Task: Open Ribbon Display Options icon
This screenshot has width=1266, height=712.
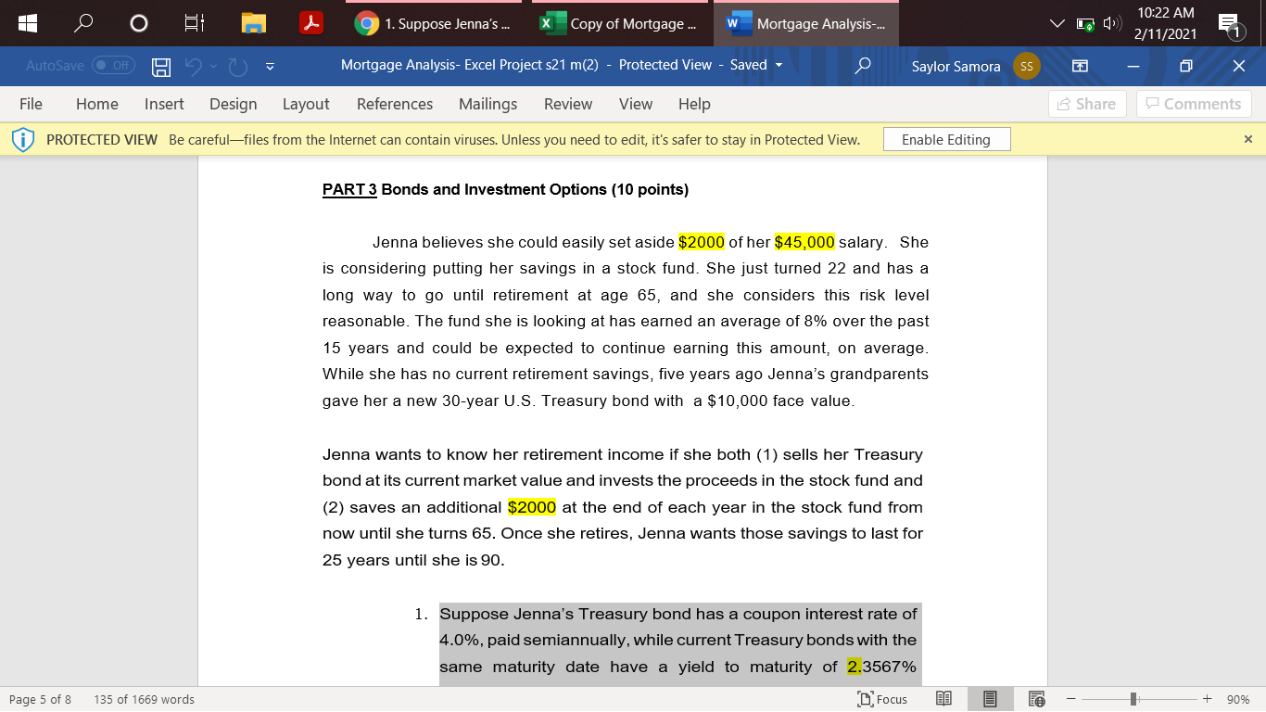Action: click(1080, 66)
